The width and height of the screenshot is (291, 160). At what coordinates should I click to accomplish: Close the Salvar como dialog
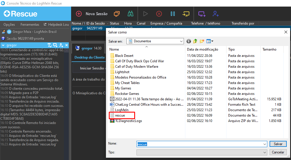coord(286,32)
